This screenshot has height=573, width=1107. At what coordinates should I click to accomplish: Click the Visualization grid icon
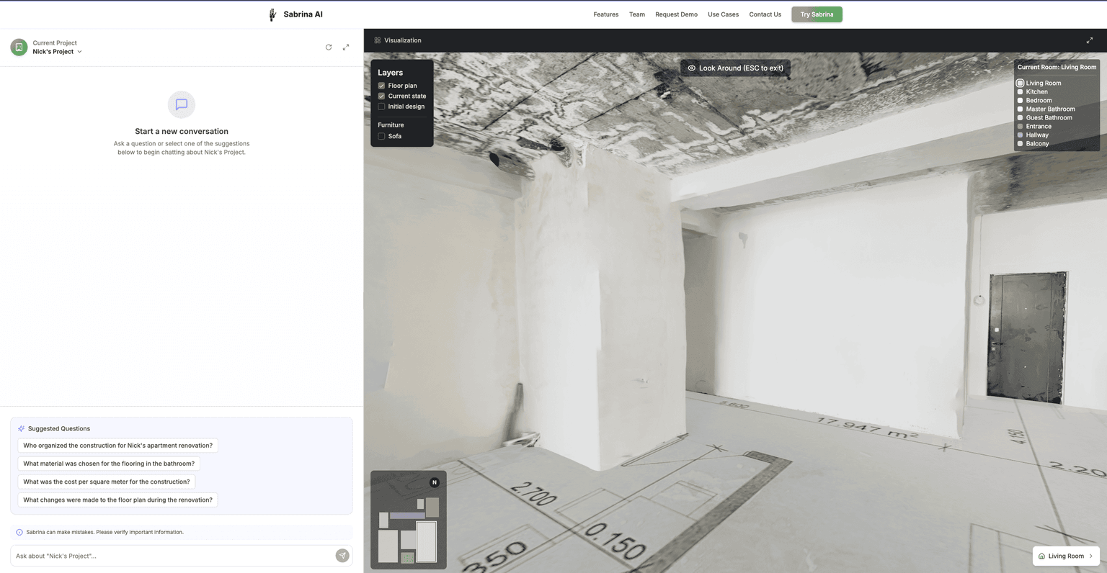pos(377,40)
